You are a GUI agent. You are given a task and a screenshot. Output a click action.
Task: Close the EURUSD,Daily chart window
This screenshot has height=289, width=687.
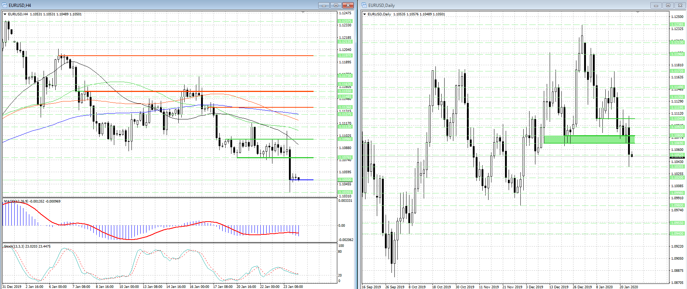[x=680, y=5]
